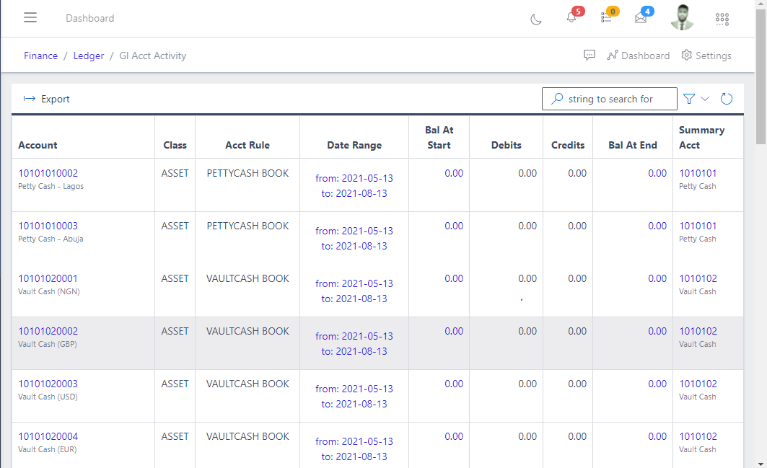Open your profile avatar menu

tap(682, 17)
